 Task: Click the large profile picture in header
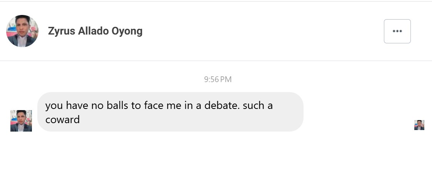tap(22, 31)
